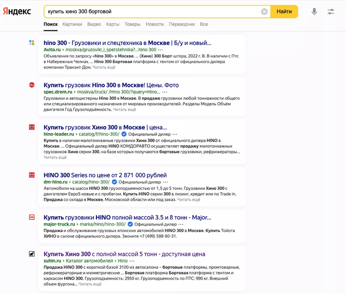Screen dimensions: 346x294
Task: Switch to the Новости tab
Action: click(155, 24)
